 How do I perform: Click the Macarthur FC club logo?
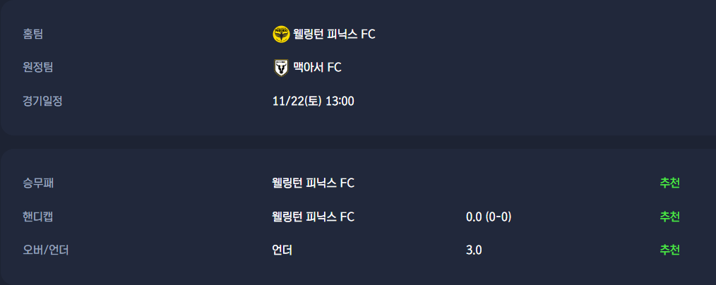pos(281,68)
